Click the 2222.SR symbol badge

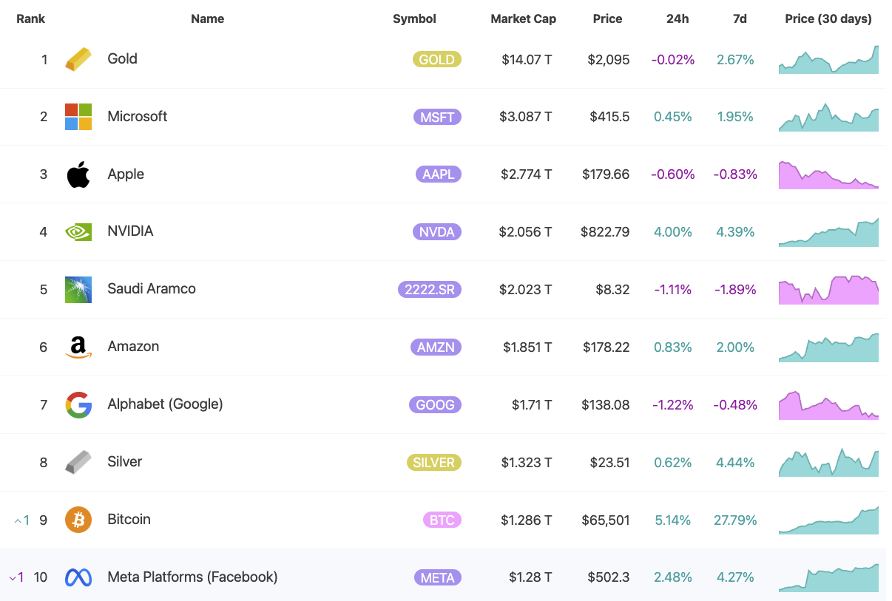pos(430,290)
